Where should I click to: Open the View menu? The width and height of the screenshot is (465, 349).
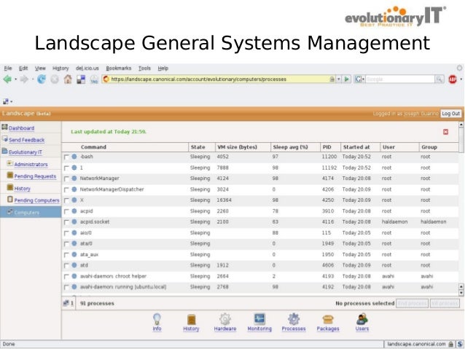(x=40, y=68)
